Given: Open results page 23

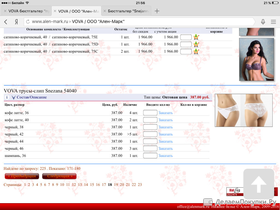Looking at the screenshot, I should coord(140,185).
